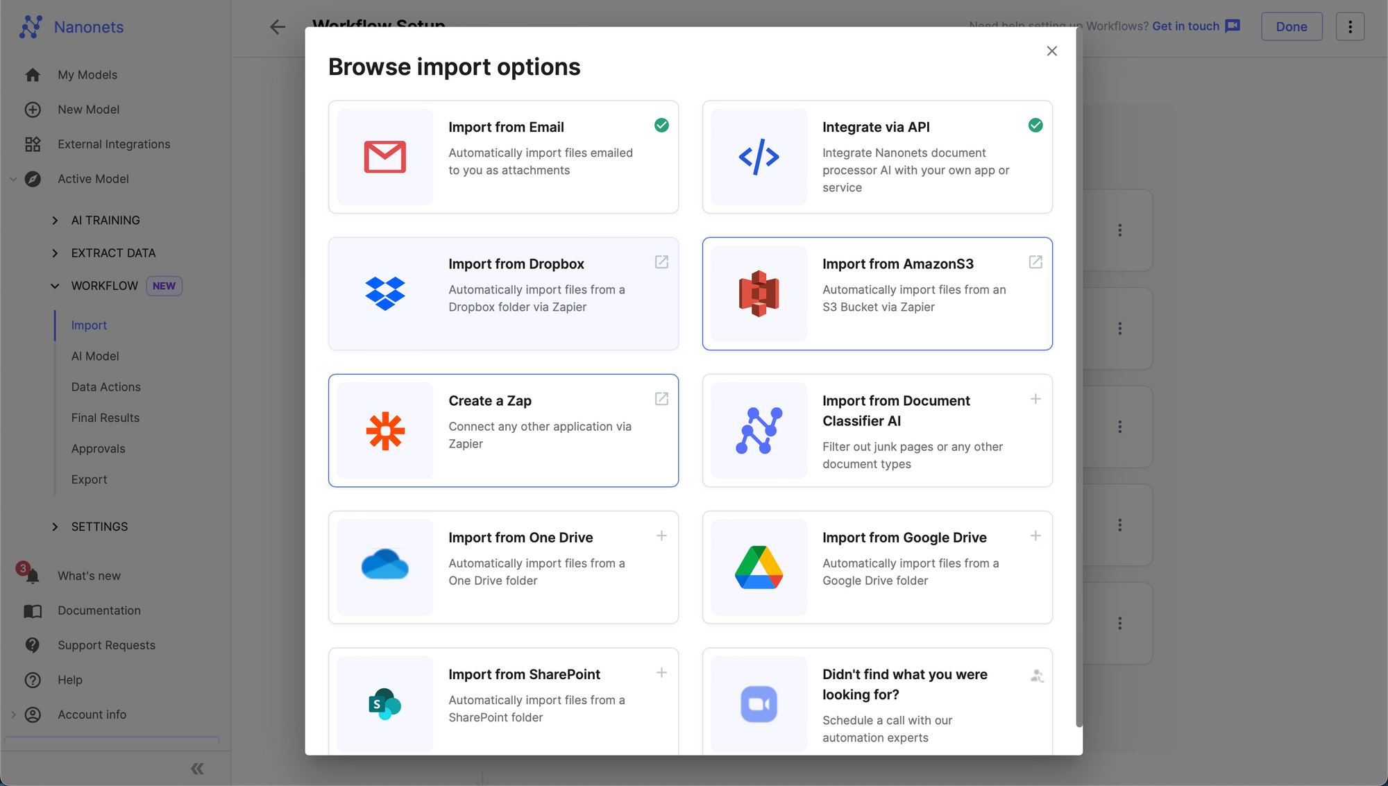
Task: Click the Google Drive logo icon
Action: click(x=759, y=567)
